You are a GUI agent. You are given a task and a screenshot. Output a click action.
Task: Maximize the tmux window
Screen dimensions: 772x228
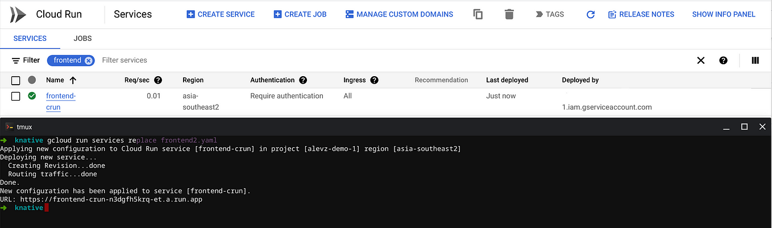(x=744, y=127)
